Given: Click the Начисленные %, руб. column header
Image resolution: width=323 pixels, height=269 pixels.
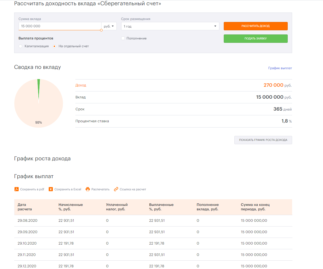Looking at the screenshot, I should [x=71, y=207].
